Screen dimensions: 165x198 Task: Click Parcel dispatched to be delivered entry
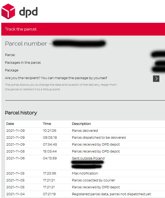(99, 138)
